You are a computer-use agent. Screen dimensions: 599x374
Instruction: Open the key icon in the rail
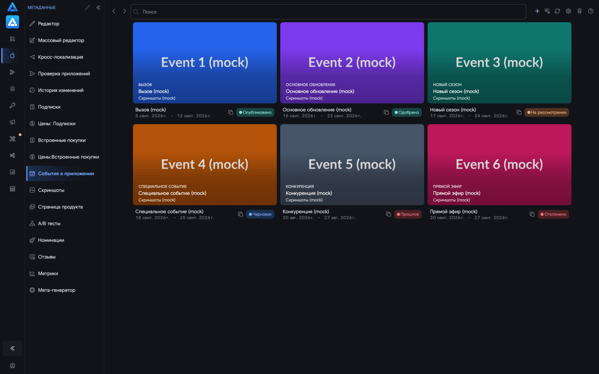(12, 105)
